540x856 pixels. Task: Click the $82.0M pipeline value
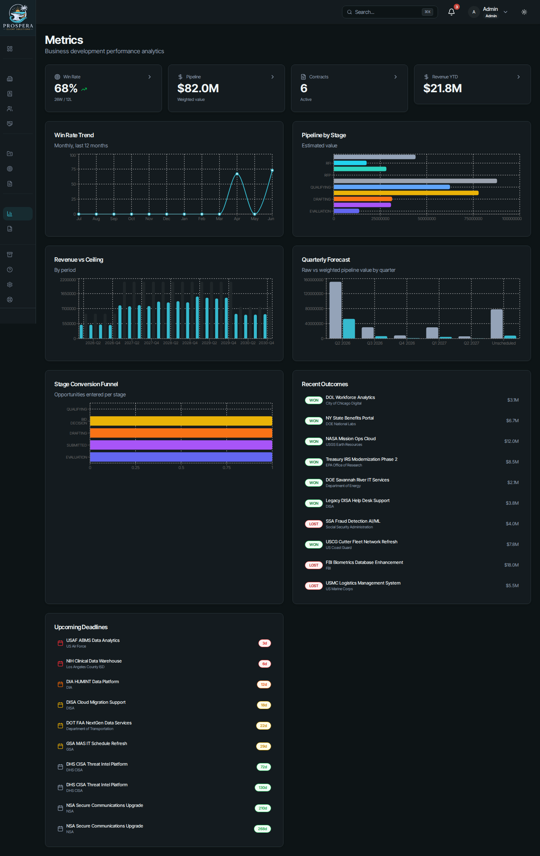coord(198,88)
